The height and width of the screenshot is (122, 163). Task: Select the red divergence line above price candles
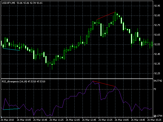106,16
